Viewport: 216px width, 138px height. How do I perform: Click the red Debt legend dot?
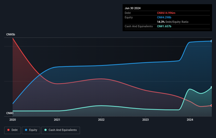pyautogui.click(x=8, y=130)
